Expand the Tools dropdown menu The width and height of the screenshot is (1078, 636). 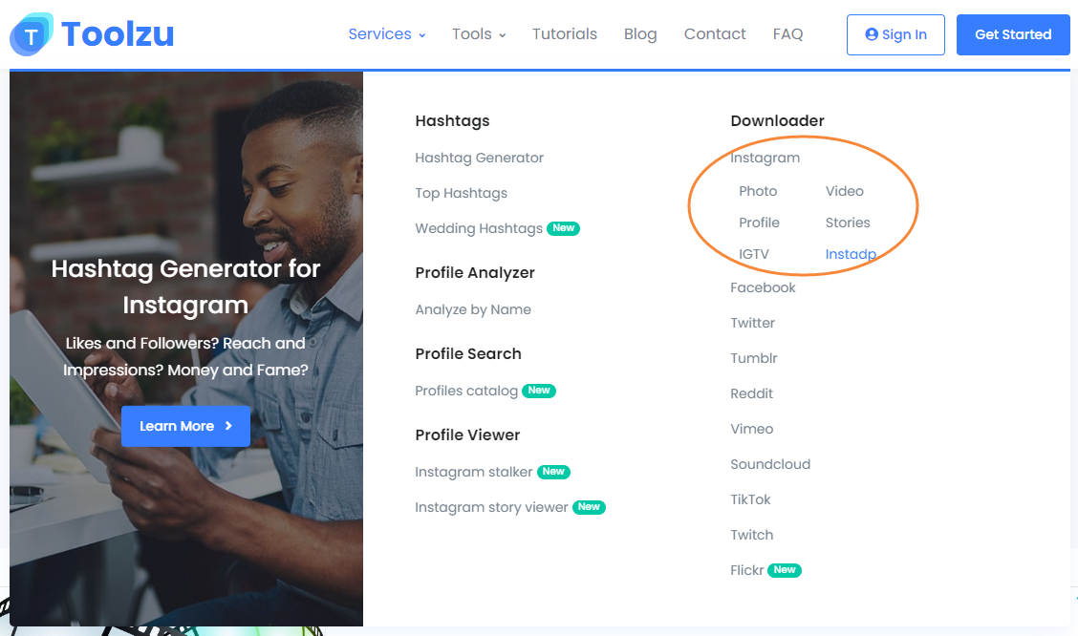coord(479,34)
